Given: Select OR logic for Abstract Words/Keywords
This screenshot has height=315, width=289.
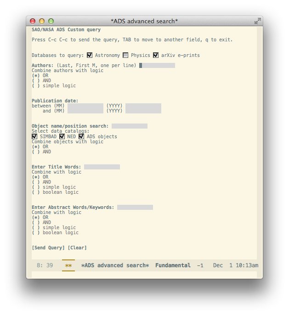Looking at the screenshot, I should [36, 217].
